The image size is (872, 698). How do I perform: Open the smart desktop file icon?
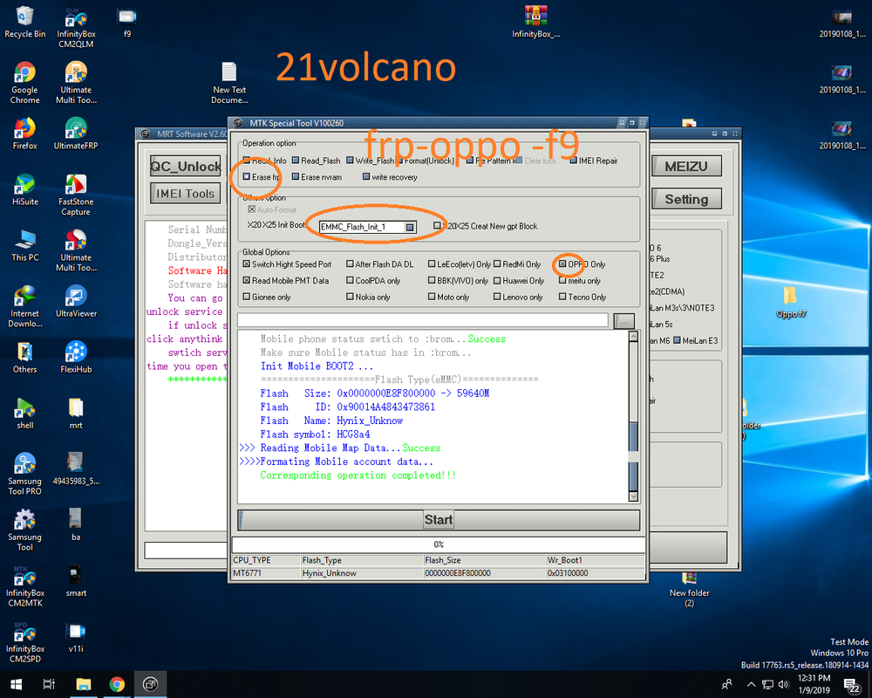(76, 580)
